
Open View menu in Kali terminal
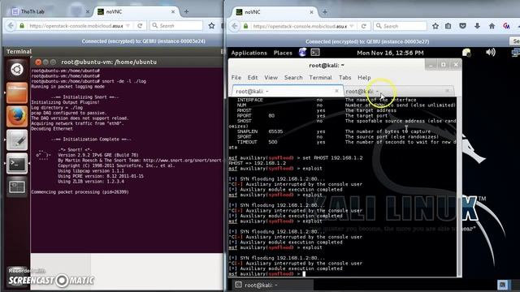271,78
